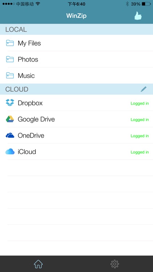Click the Google Drive logo icon

(10, 119)
